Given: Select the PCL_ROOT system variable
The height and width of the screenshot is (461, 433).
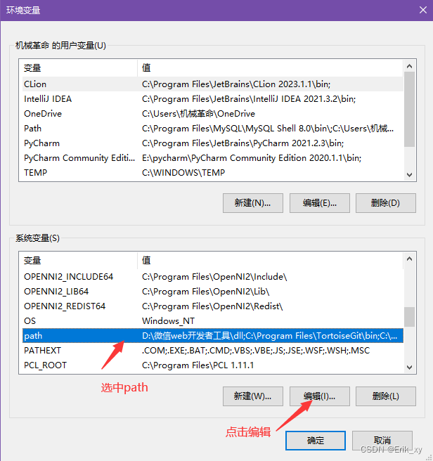Looking at the screenshot, I should click(x=213, y=365).
